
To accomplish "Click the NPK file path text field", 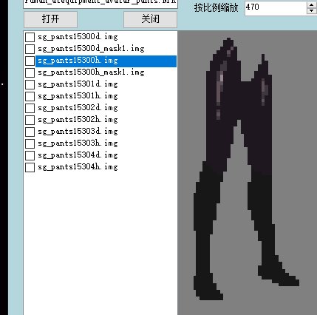I will click(100, 4).
